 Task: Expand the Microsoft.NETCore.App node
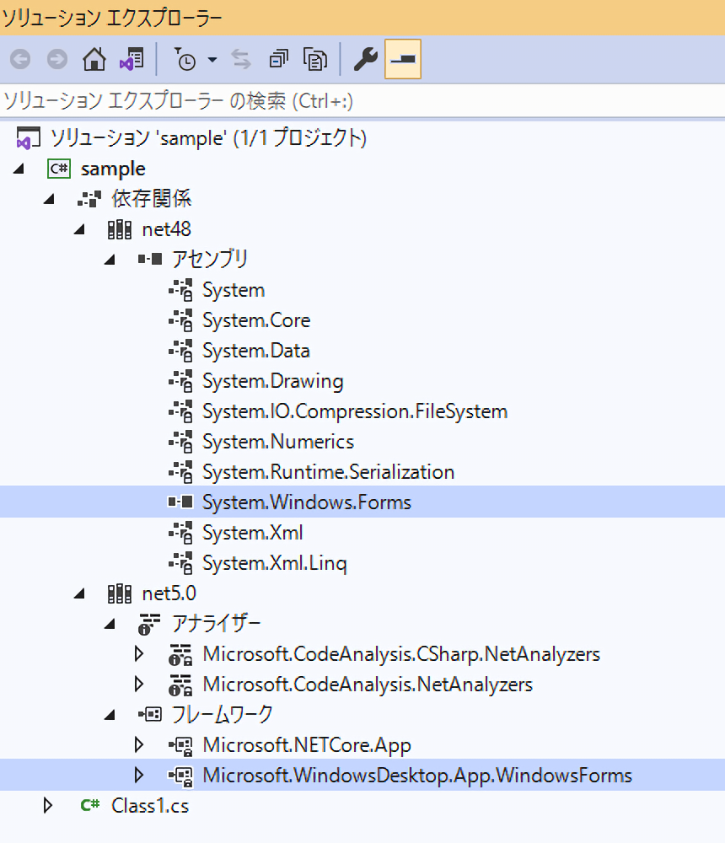(139, 745)
